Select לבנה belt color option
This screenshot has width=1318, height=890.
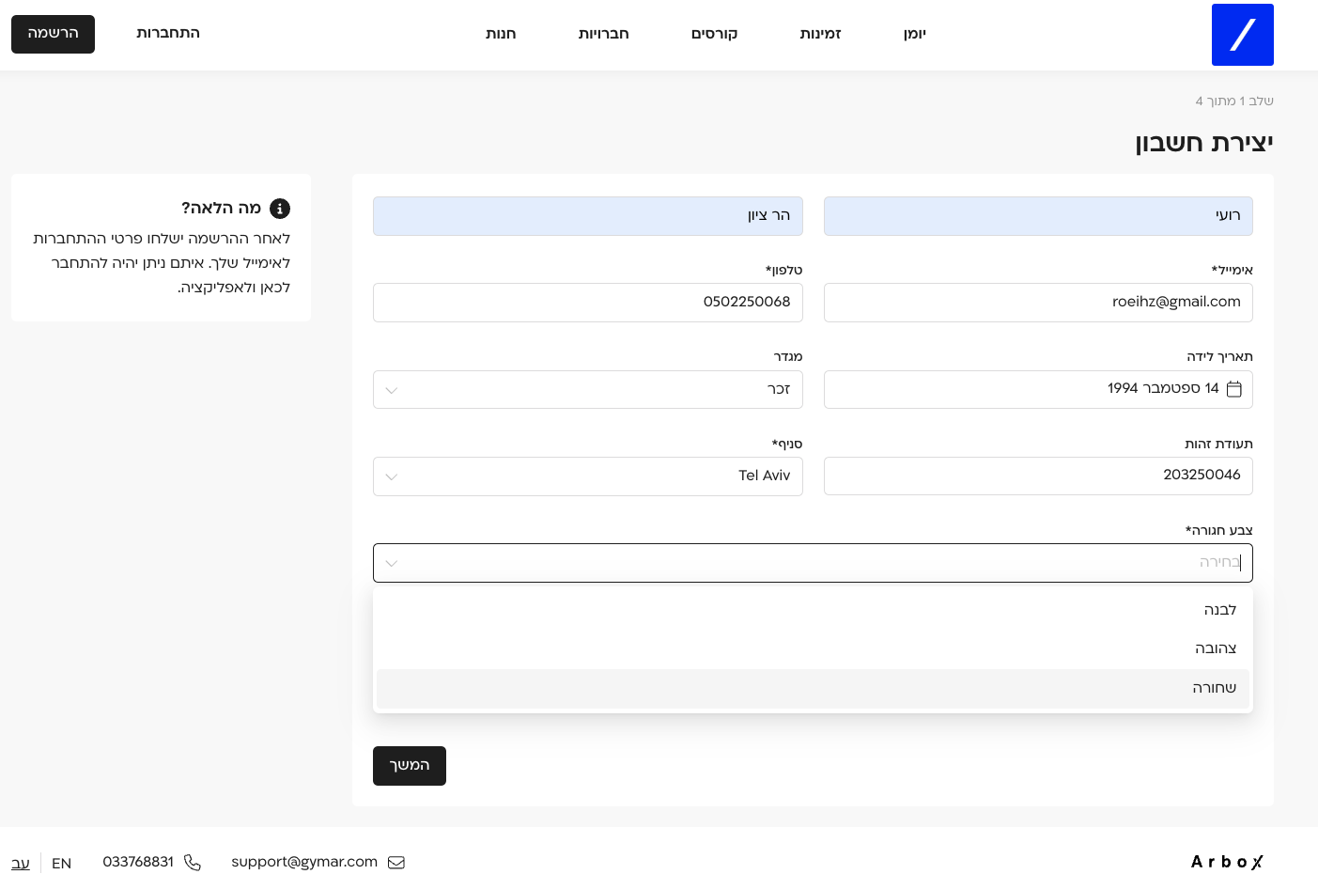[x=813, y=610]
